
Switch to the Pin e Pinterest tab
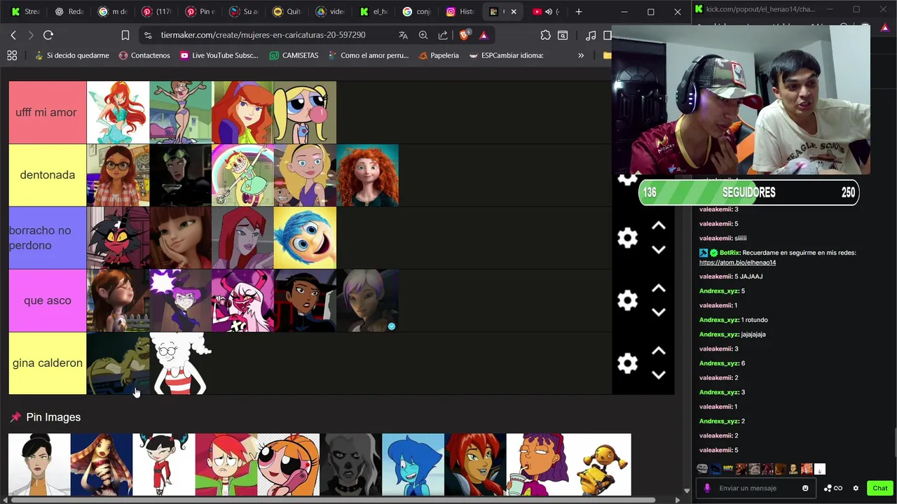[200, 12]
